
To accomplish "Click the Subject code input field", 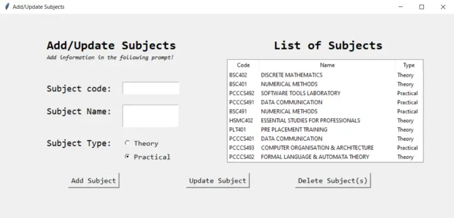I will coord(151,88).
